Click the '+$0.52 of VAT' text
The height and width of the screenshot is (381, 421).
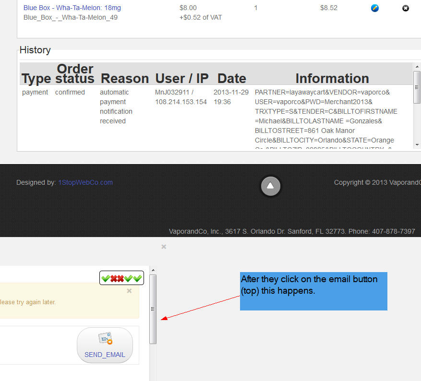tap(201, 17)
